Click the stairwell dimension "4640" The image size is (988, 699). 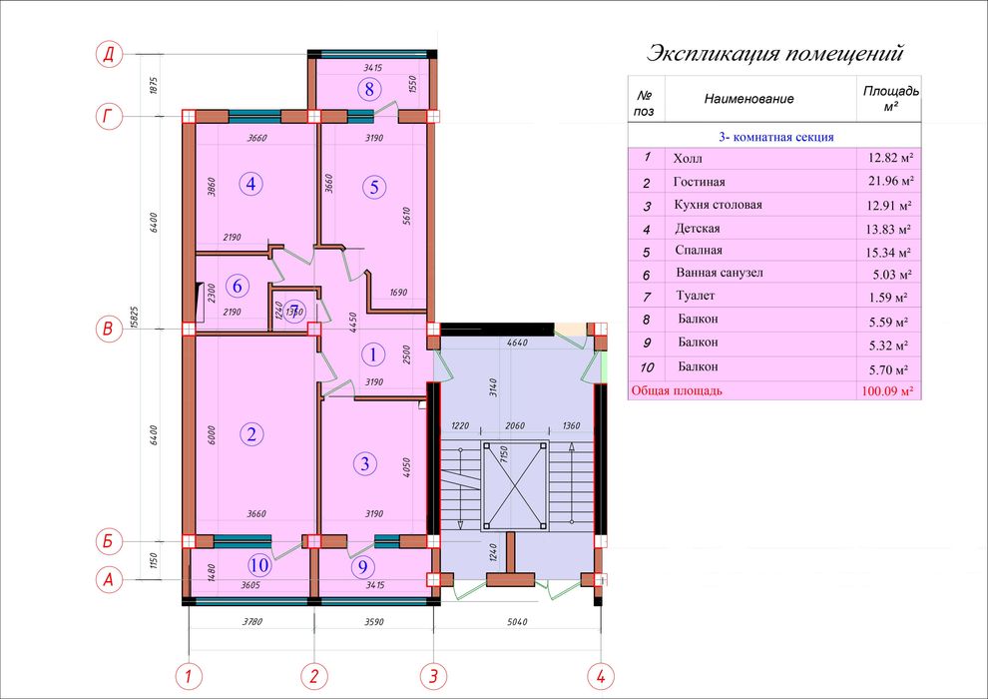click(x=517, y=343)
